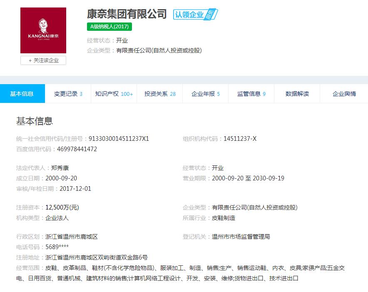Image resolution: width=368 pixels, height=292 pixels.
Task: Select business term 2000-09-20 至 2030-09-19
Action: click(x=248, y=178)
